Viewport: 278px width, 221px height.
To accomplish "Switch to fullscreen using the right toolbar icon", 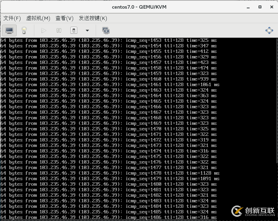I will [269, 30].
